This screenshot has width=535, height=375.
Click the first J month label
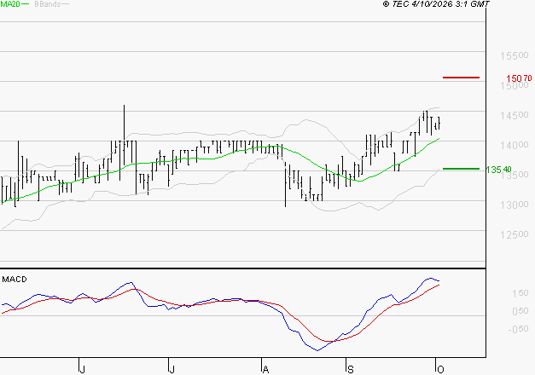point(82,370)
